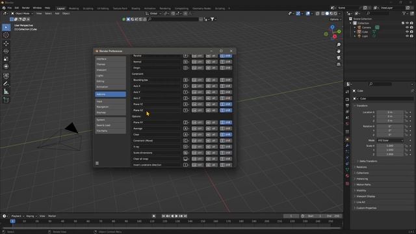Open the File menu
Image resolution: width=416 pixels, height=234 pixels.
point(10,8)
